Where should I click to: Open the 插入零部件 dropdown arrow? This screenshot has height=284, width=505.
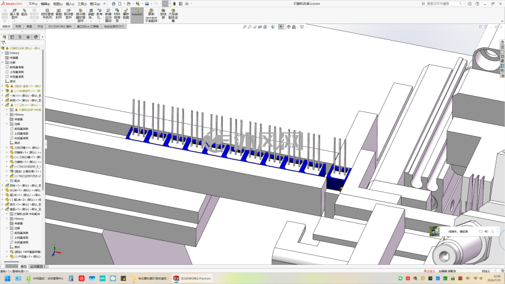click(14, 21)
